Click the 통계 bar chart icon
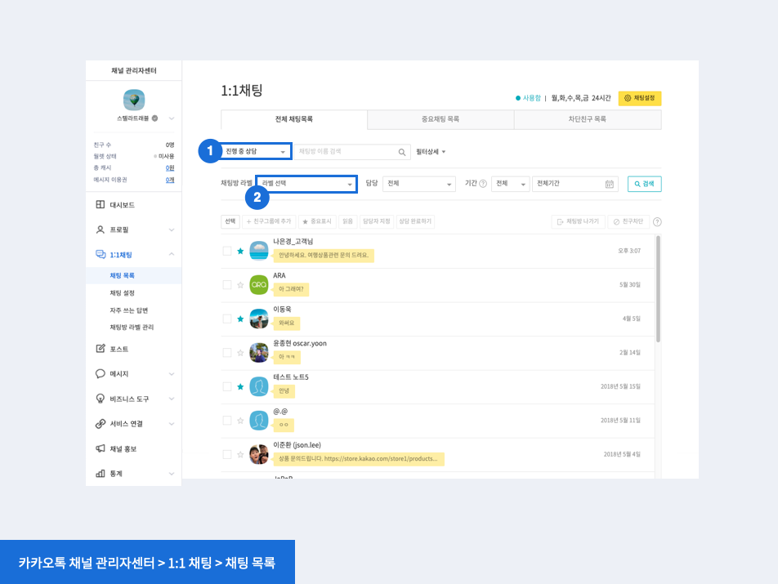The height and width of the screenshot is (584, 778). (x=101, y=474)
